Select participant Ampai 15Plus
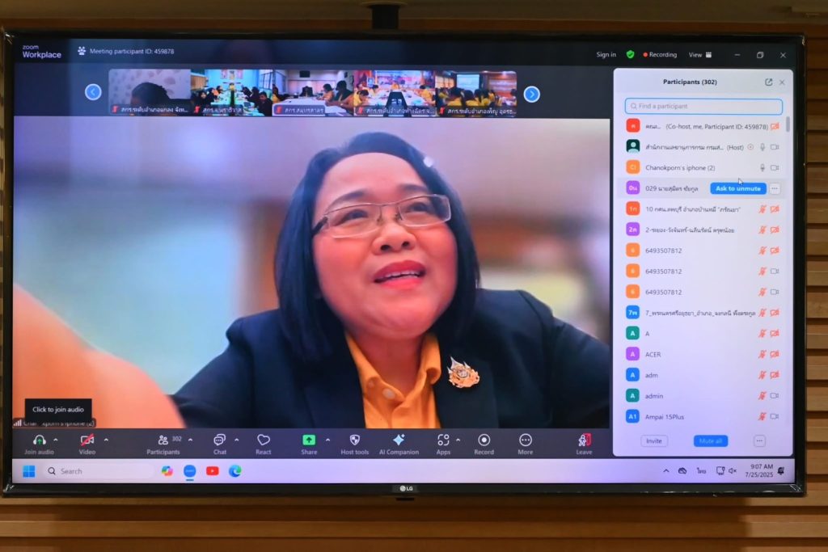Image resolution: width=828 pixels, height=552 pixels. [x=703, y=416]
